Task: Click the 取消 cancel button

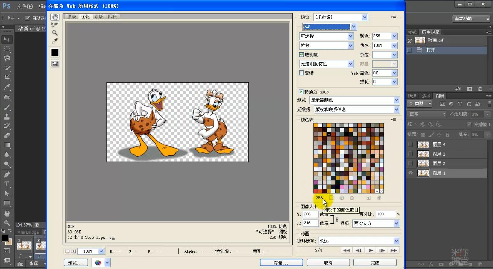Action: tap(328, 263)
